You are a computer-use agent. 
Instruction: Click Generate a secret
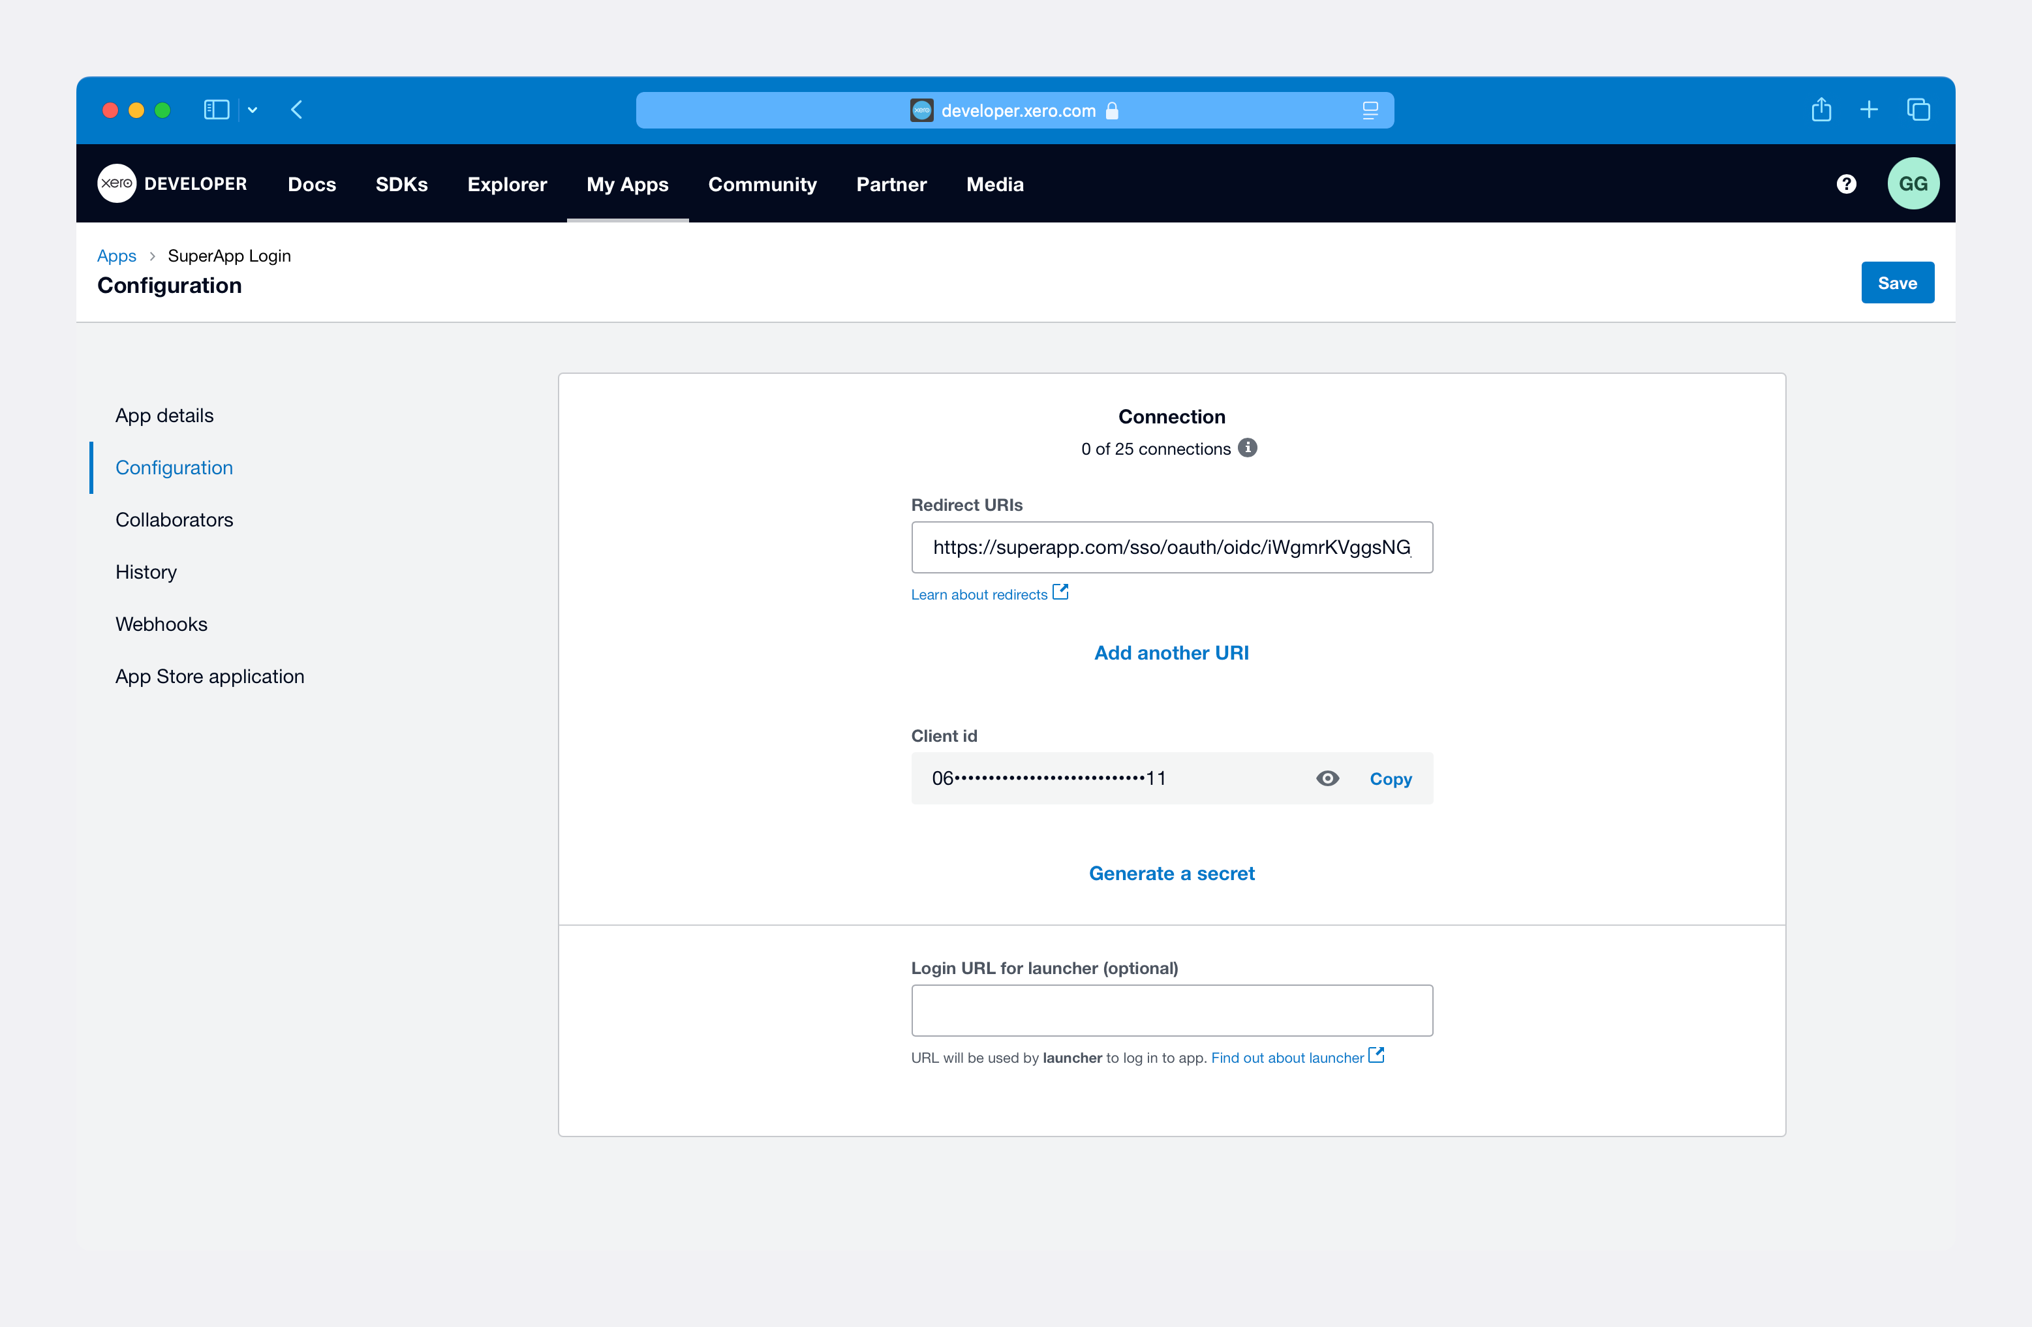pos(1171,872)
